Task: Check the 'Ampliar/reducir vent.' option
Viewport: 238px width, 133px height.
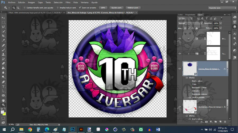Action: tap(58, 8)
